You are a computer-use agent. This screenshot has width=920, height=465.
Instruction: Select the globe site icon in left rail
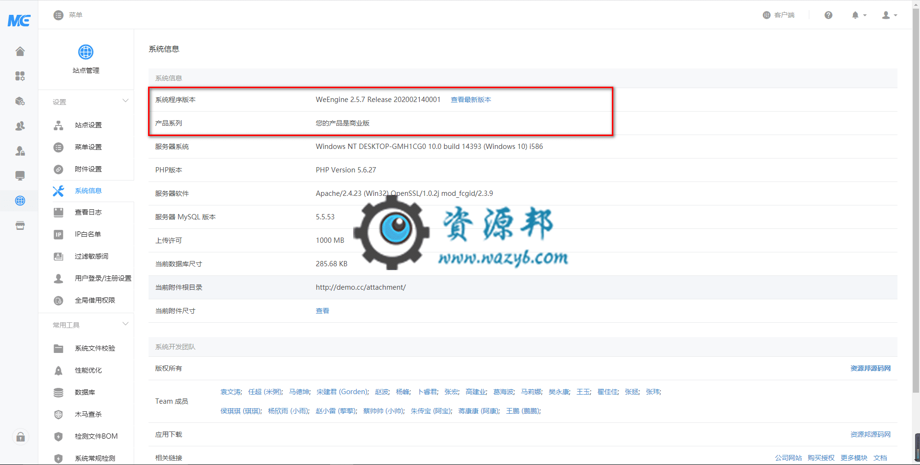pos(20,201)
